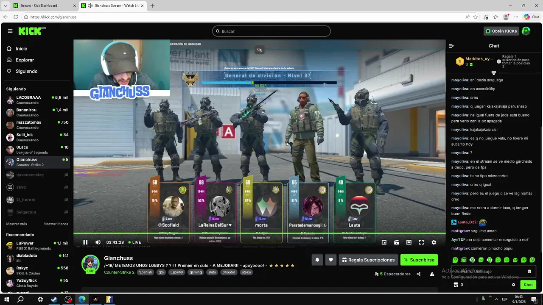Image resolution: width=543 pixels, height=305 pixels.
Task: Select Gianchuss in following list
Action: 37,162
